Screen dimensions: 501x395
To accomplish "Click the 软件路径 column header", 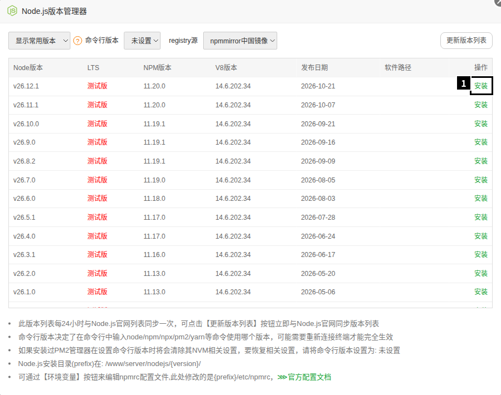I will tap(398, 68).
